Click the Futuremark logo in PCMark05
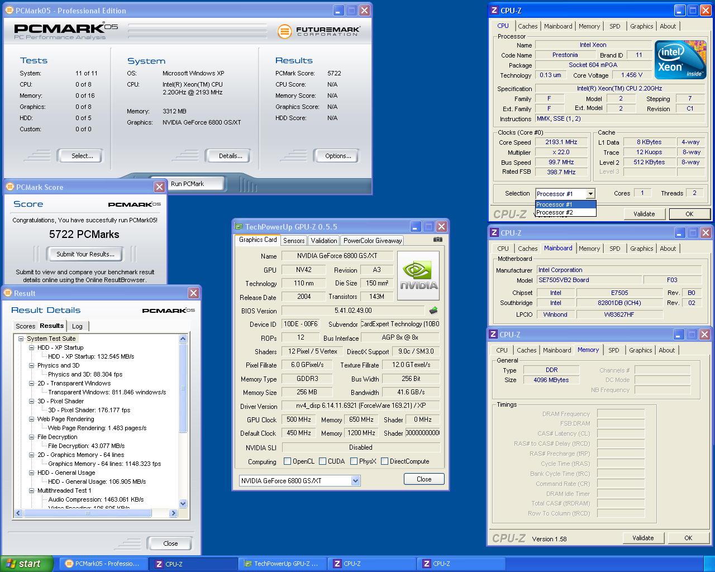715x572 pixels. [319, 31]
